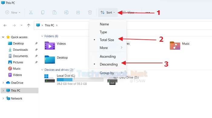Viewport: 212px width, 118px height.
Task: Unpin Downloads from Quick access
Action: (36, 50)
